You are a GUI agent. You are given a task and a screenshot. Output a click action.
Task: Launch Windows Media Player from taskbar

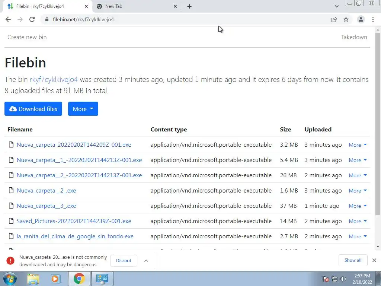point(55,279)
